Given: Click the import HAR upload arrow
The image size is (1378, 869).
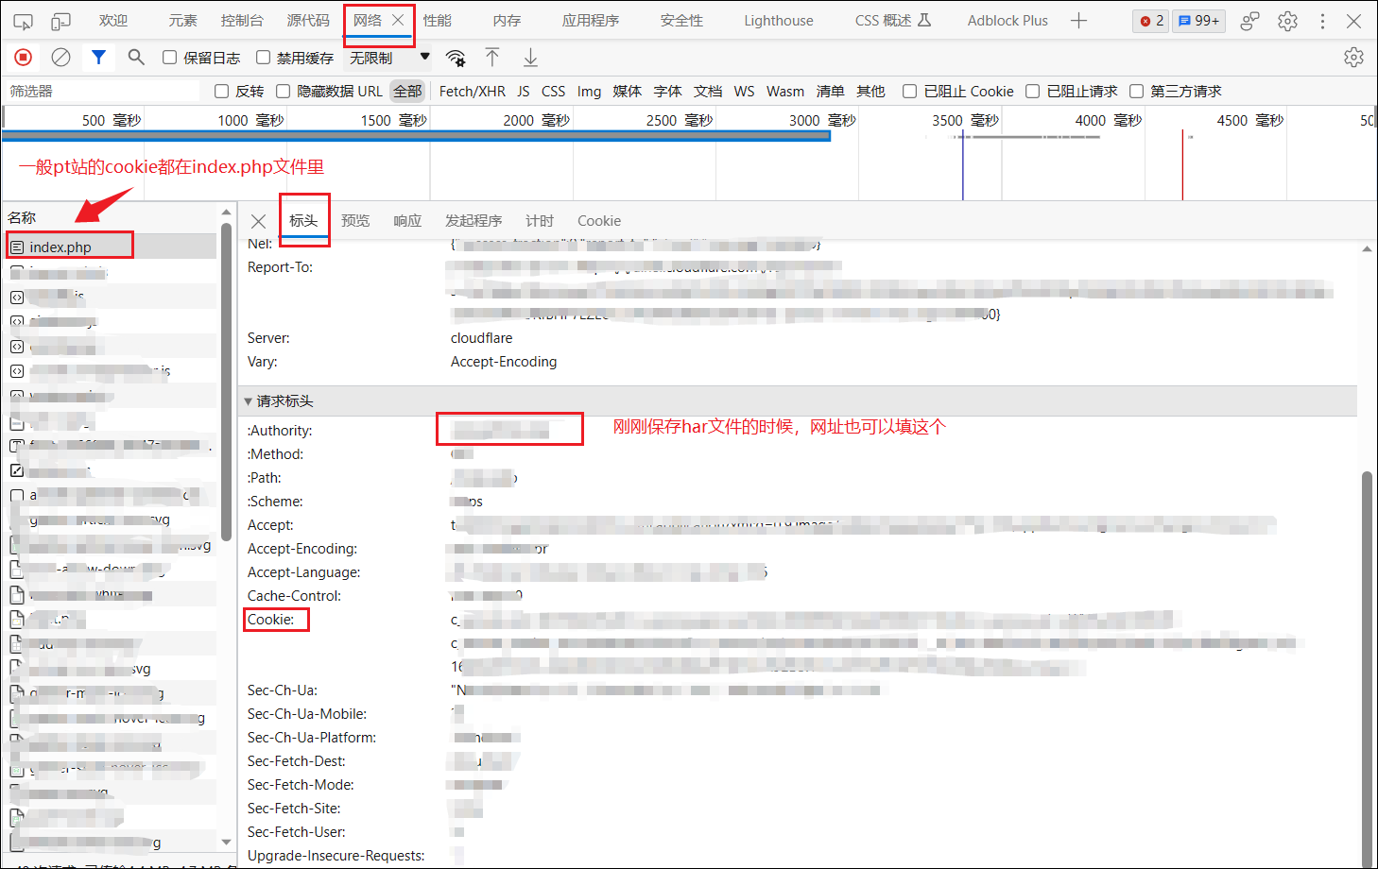Looking at the screenshot, I should click(492, 58).
